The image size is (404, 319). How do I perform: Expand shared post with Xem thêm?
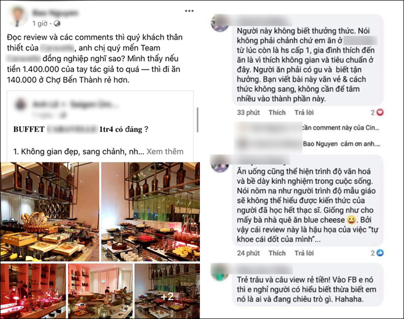[x=165, y=151]
